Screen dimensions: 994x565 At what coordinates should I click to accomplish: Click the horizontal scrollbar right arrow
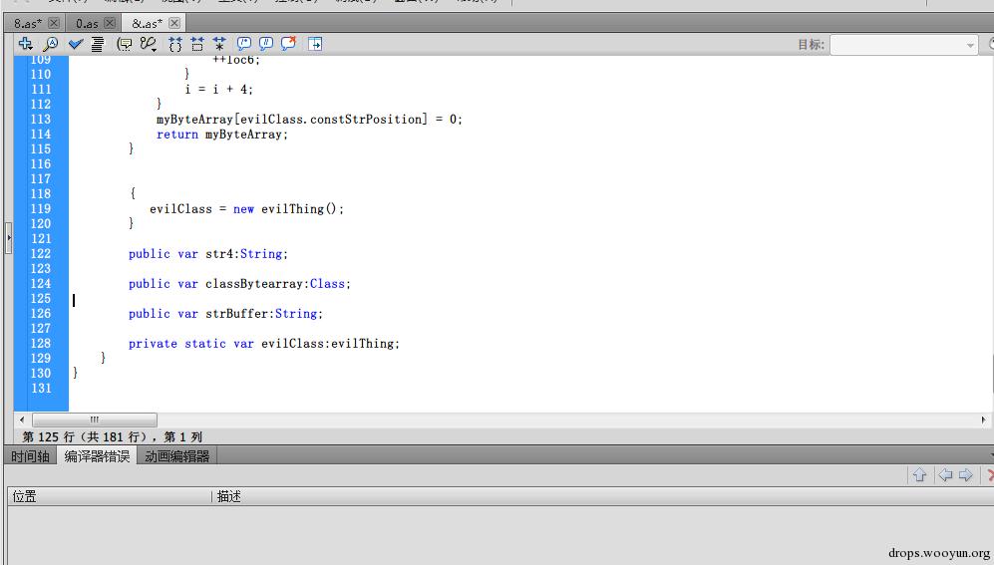(983, 420)
